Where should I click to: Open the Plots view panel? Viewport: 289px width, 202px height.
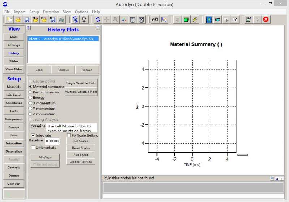(14, 37)
